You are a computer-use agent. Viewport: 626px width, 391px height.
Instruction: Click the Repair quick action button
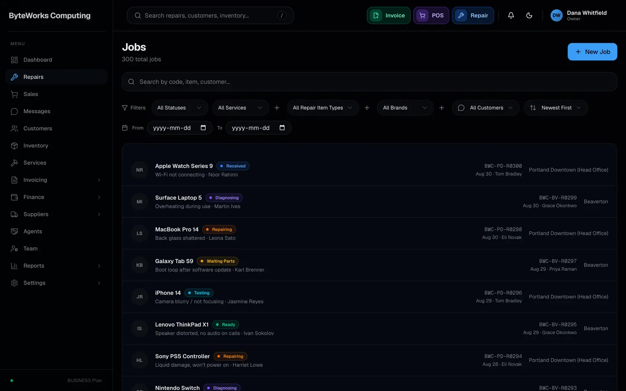[473, 15]
